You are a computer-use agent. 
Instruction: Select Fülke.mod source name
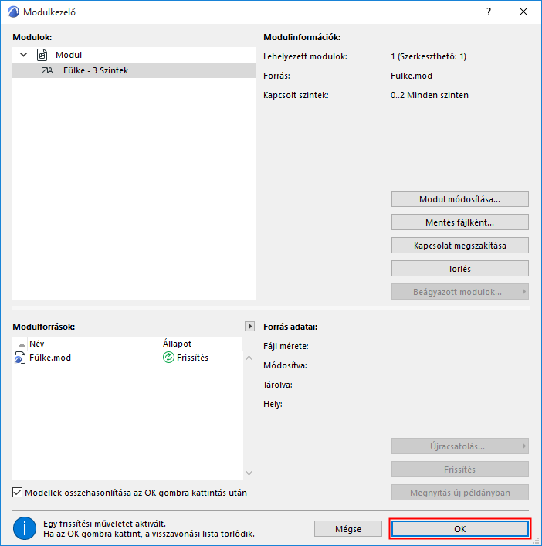click(50, 358)
